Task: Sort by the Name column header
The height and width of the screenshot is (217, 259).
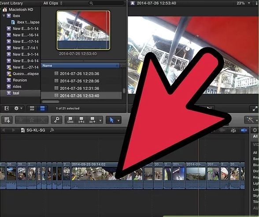Action: (x=80, y=66)
